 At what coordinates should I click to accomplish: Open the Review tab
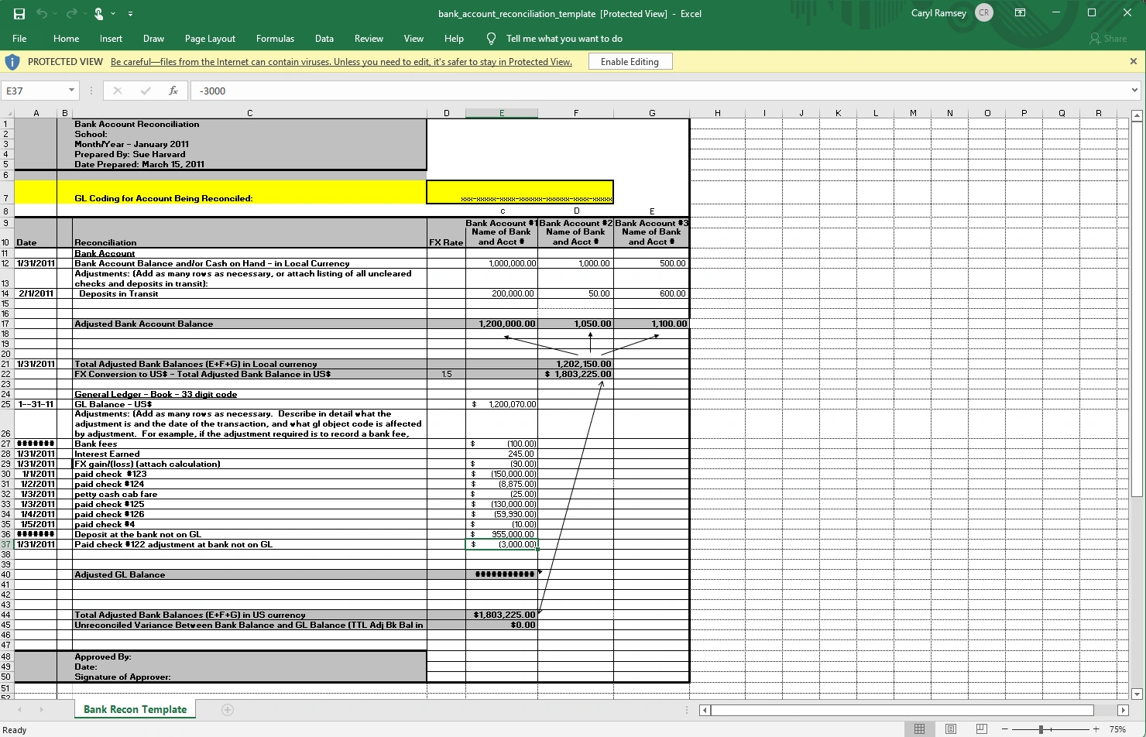pos(369,39)
